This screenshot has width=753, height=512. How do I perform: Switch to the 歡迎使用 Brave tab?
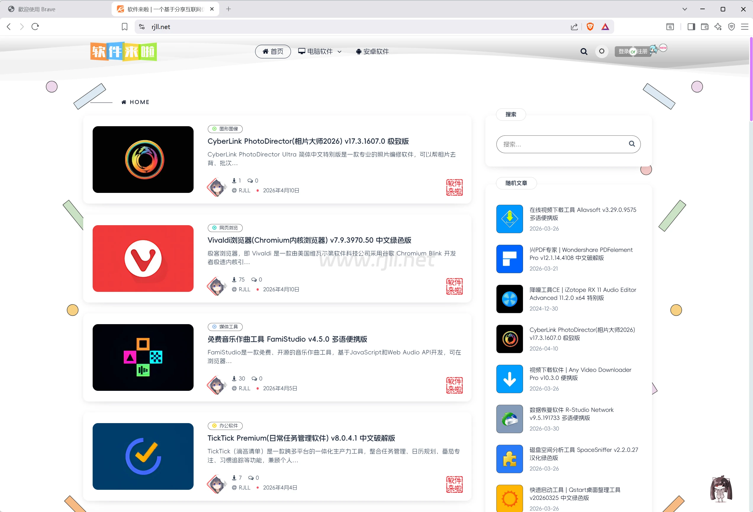pyautogui.click(x=37, y=9)
